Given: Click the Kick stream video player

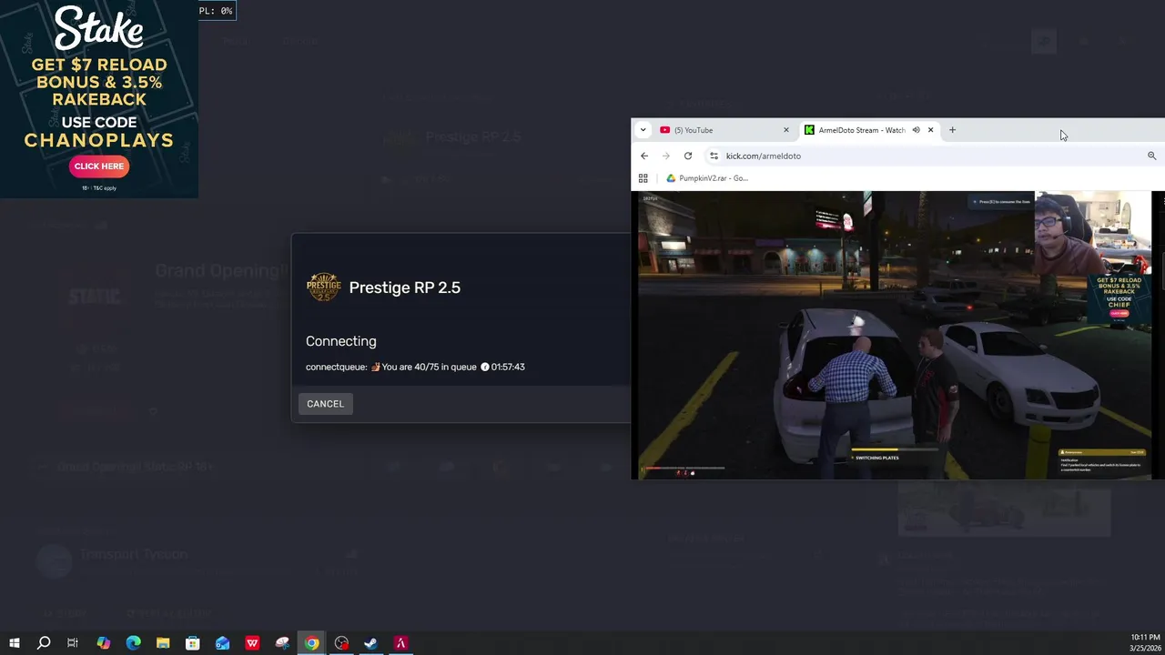Looking at the screenshot, I should pos(894,335).
